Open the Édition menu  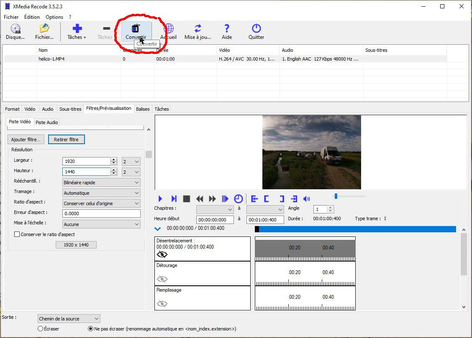pyautogui.click(x=32, y=17)
